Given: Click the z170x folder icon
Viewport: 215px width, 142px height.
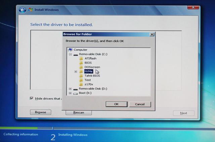Looking at the screenshot, I should tap(81, 84).
